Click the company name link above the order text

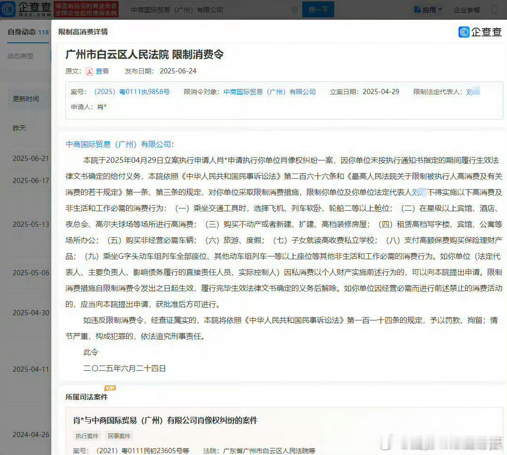point(118,144)
